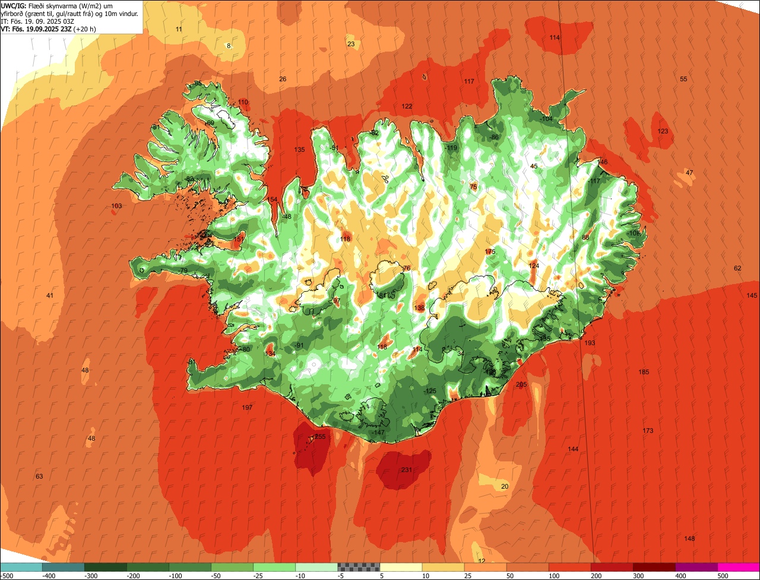Click the map value "63" in the lower left
Image resolution: width=760 pixels, height=580 pixels.
pos(39,476)
